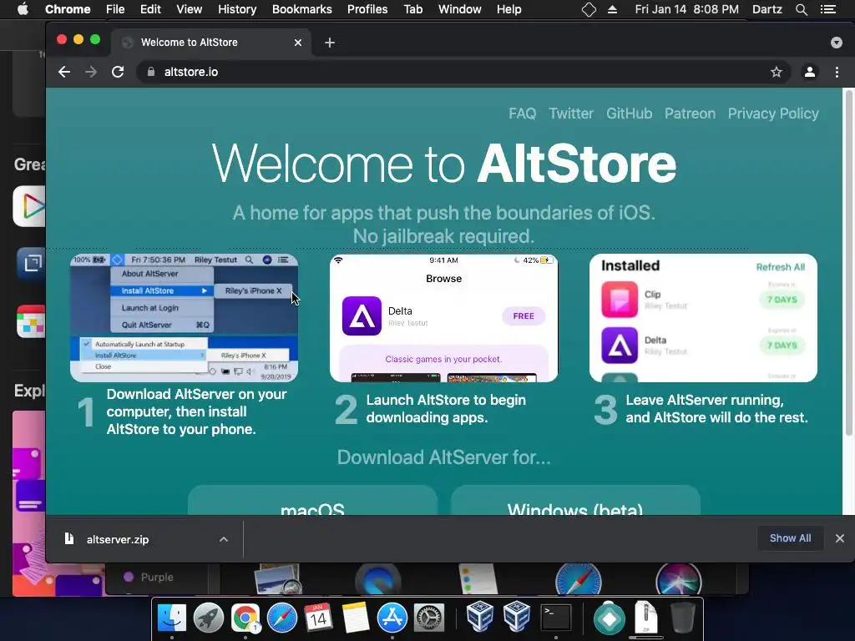Open Safari from the Dock
The image size is (855, 641).
[282, 618]
